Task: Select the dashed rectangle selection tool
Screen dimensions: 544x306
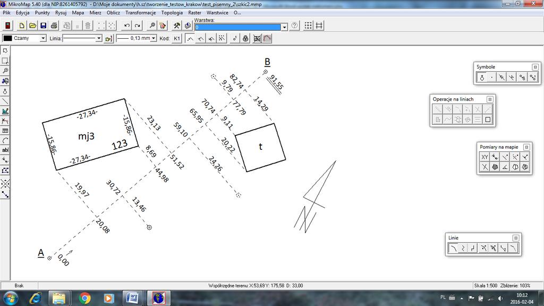Action: pyautogui.click(x=5, y=61)
